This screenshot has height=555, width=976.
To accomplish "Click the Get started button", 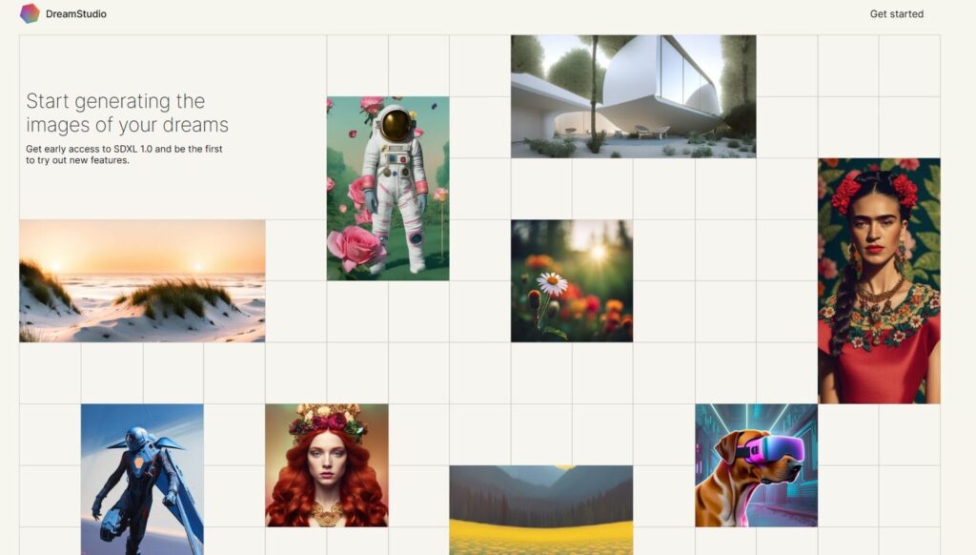I will pyautogui.click(x=896, y=13).
